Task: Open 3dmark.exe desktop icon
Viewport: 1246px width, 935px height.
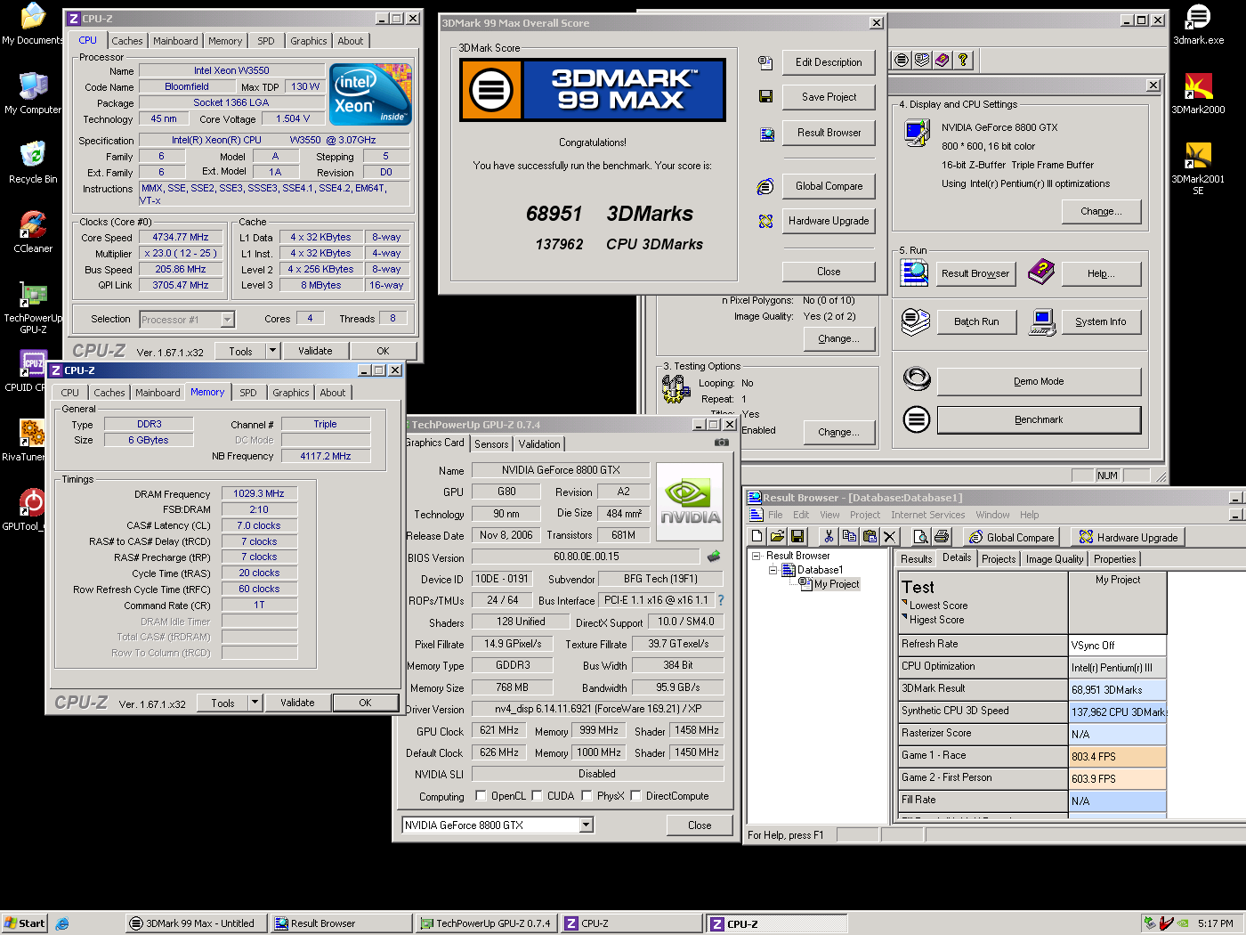Action: (1198, 24)
